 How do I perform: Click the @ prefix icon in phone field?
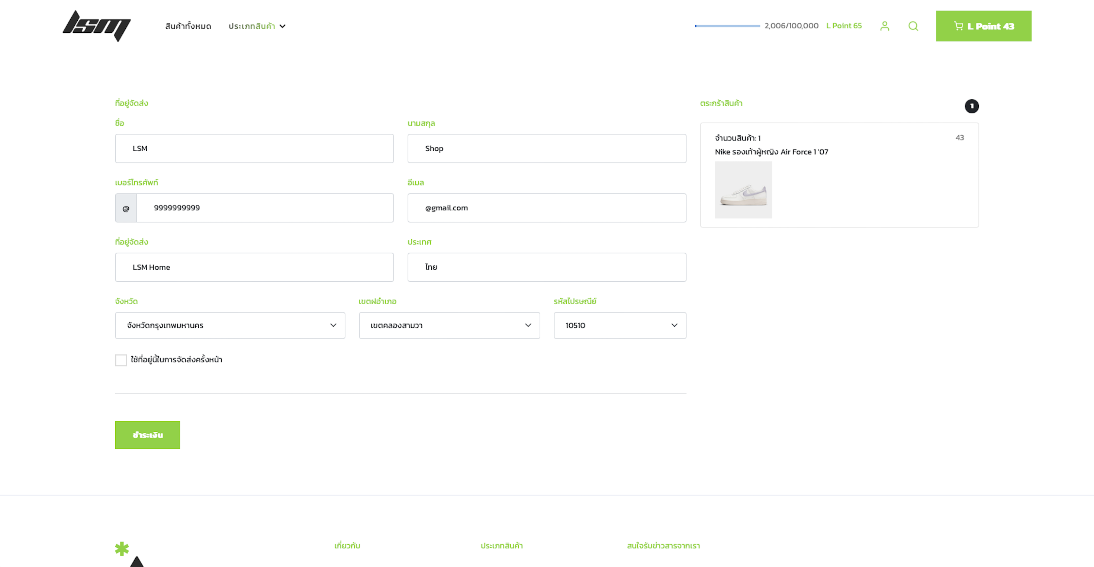[x=126, y=208]
